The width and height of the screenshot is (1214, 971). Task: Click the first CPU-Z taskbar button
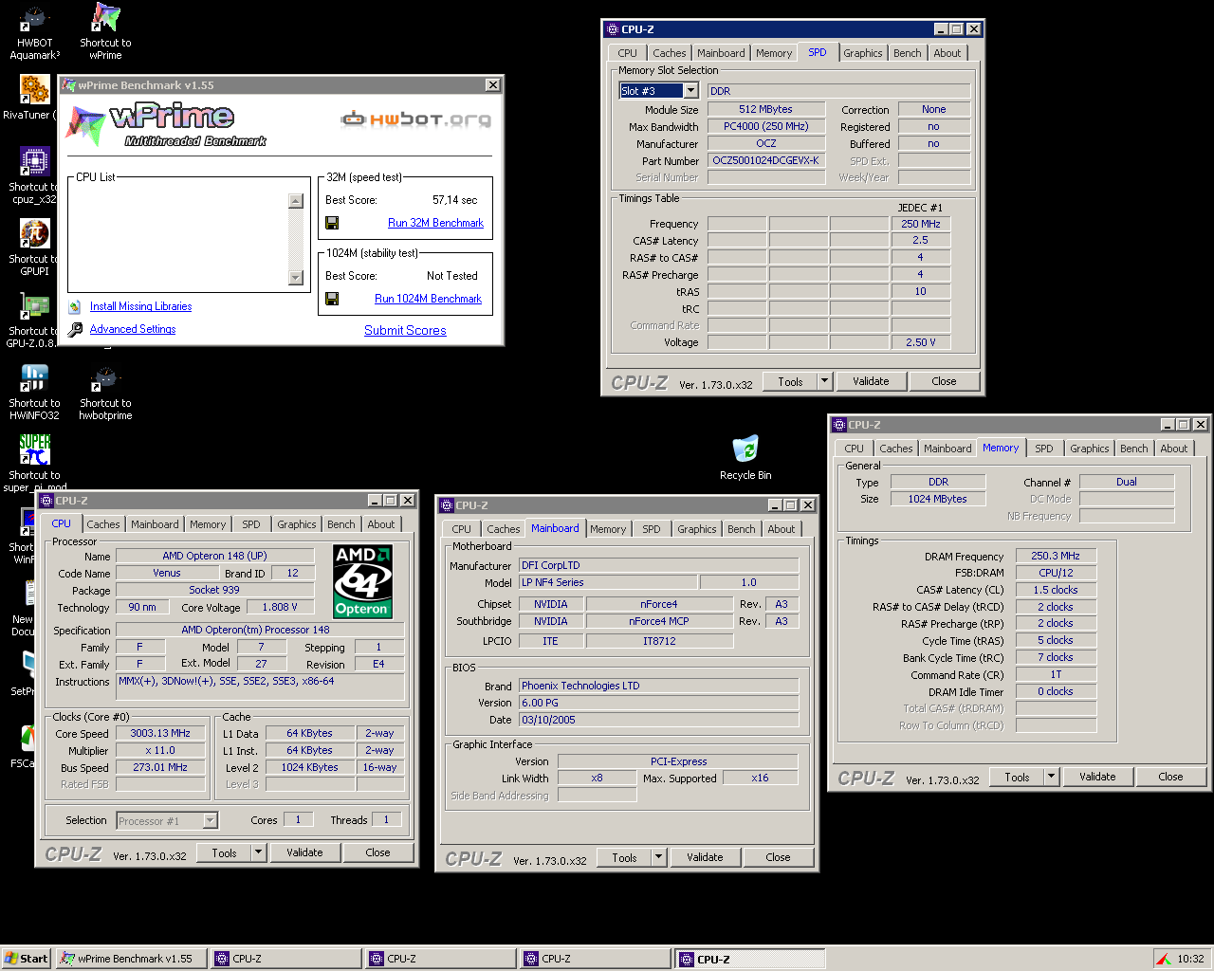coord(285,959)
